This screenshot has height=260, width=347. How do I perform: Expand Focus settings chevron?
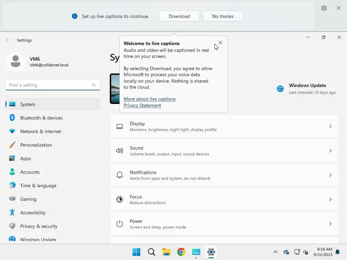pyautogui.click(x=330, y=199)
